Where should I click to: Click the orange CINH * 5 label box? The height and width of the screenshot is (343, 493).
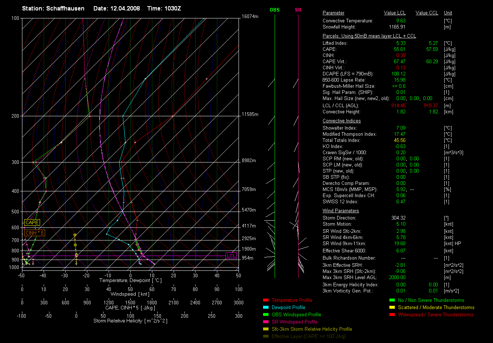point(35,233)
